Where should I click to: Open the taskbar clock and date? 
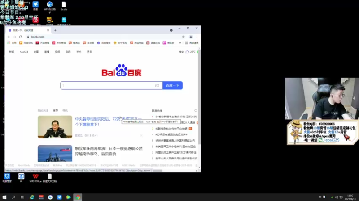pos(350,197)
